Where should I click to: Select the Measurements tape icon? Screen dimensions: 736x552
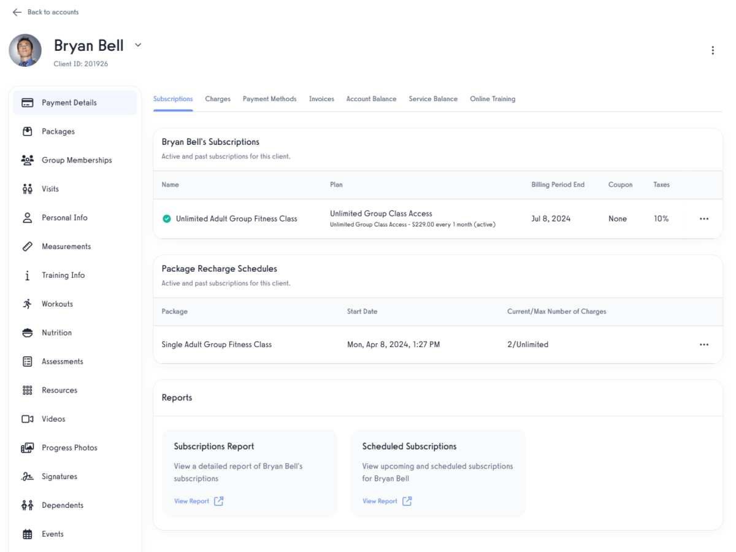point(27,246)
